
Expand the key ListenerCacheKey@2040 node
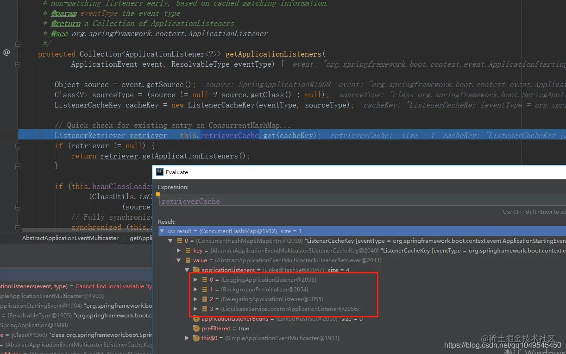click(179, 251)
